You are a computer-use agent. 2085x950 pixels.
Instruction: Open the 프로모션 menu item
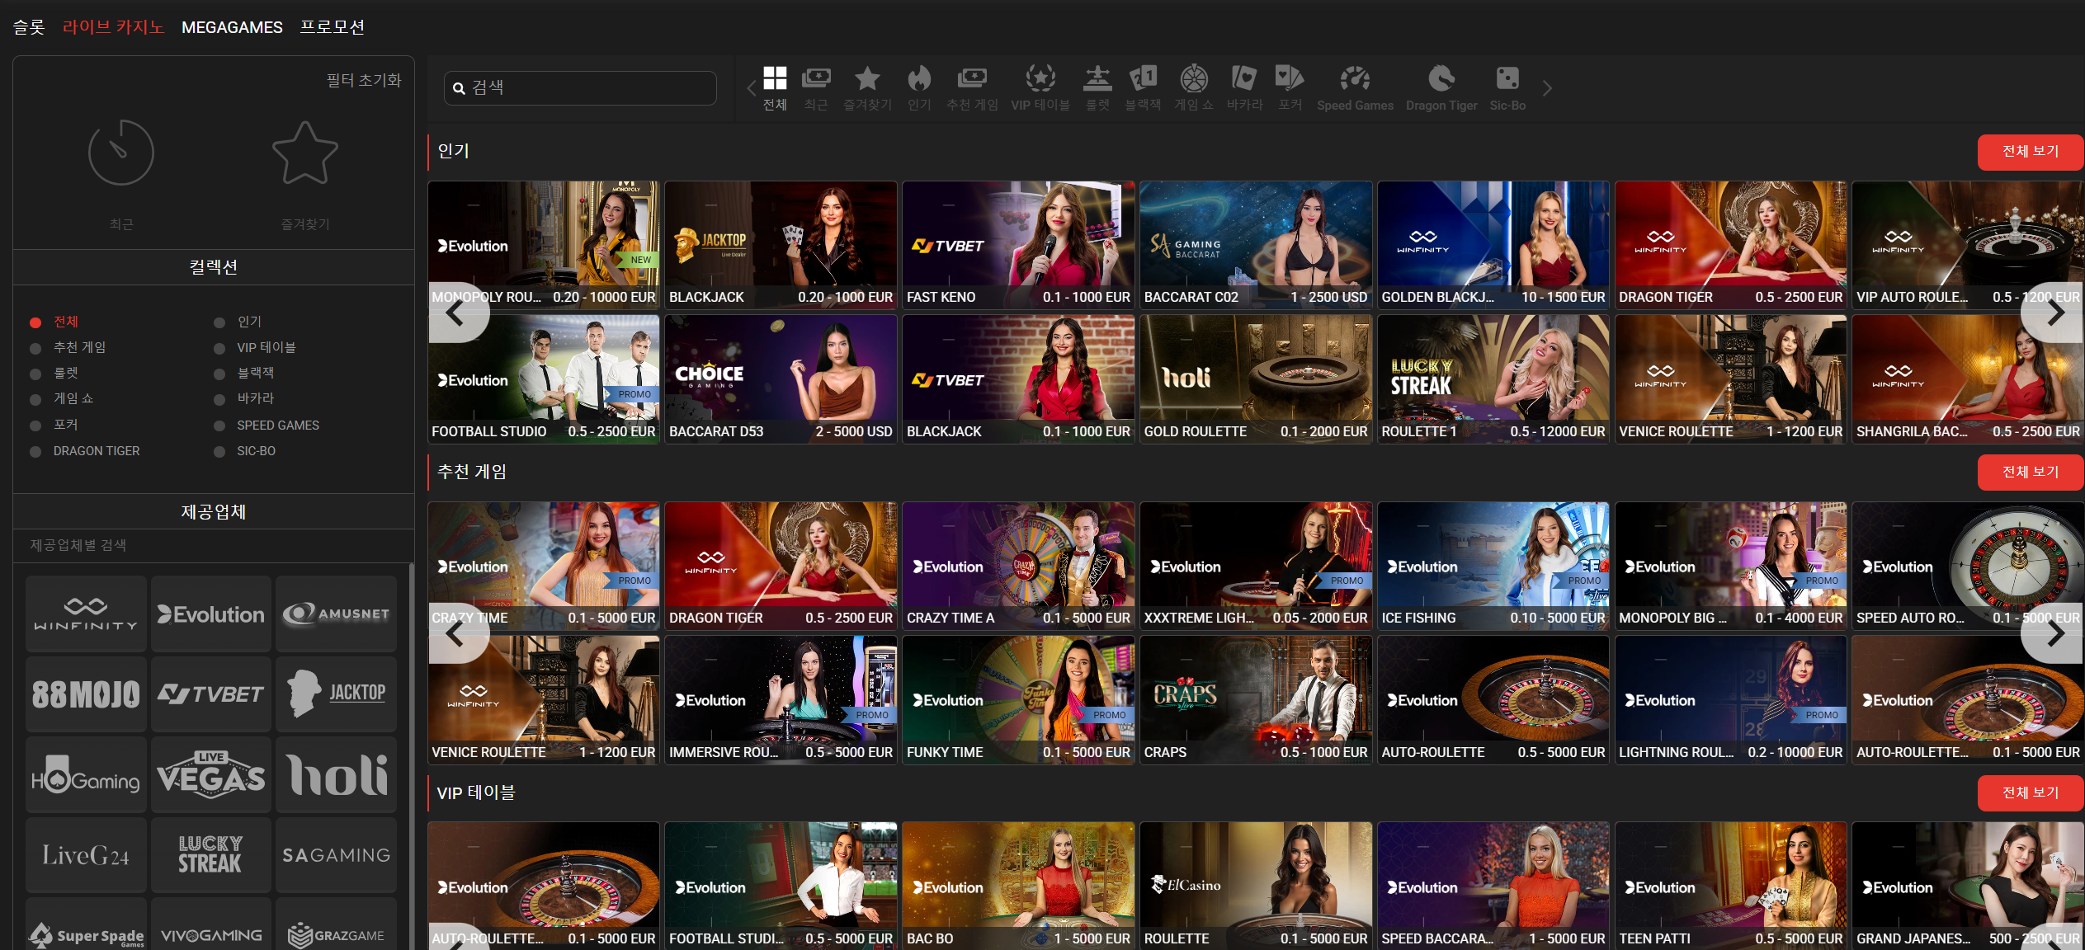[333, 27]
